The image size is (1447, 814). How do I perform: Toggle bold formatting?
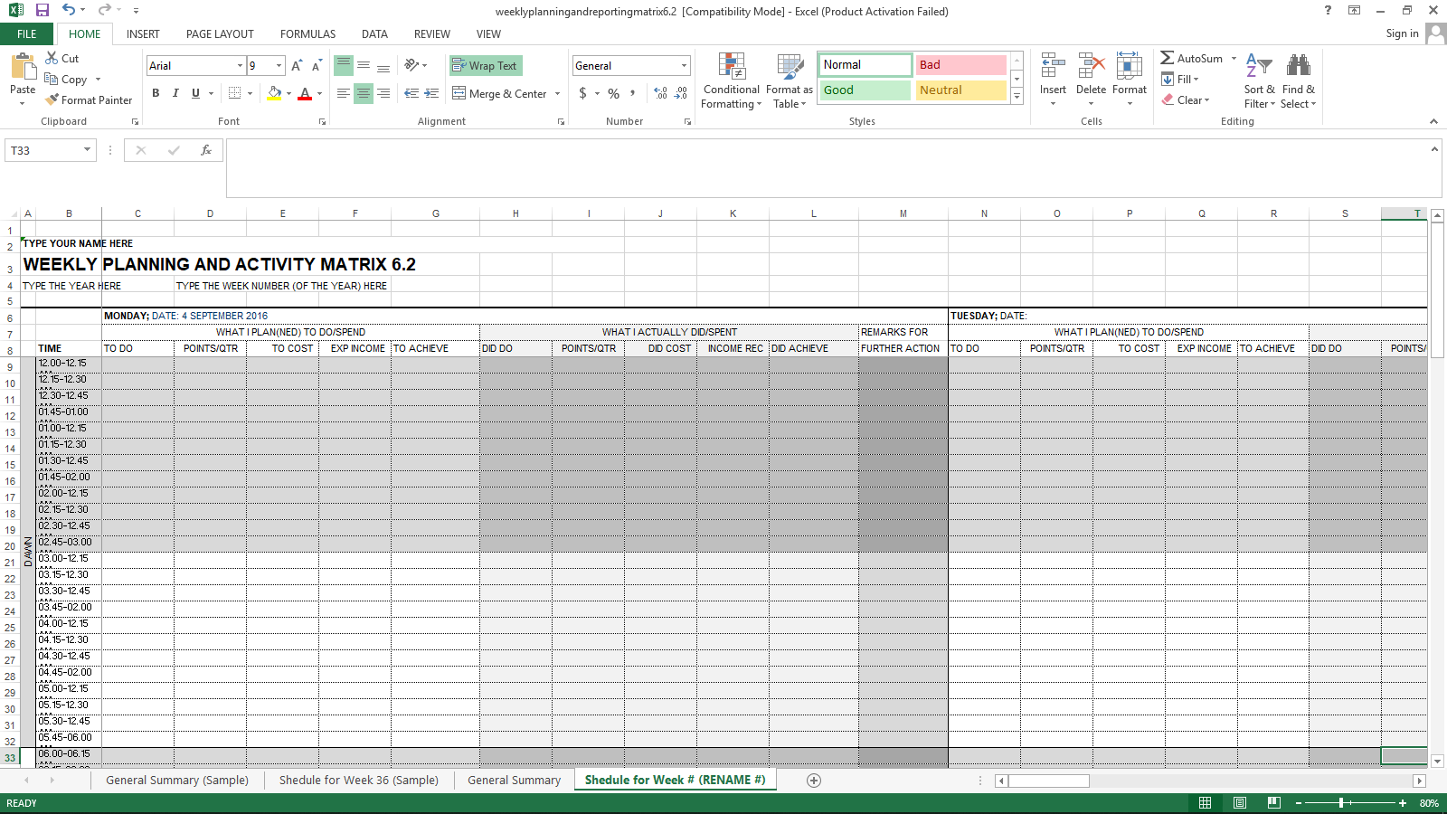click(156, 92)
